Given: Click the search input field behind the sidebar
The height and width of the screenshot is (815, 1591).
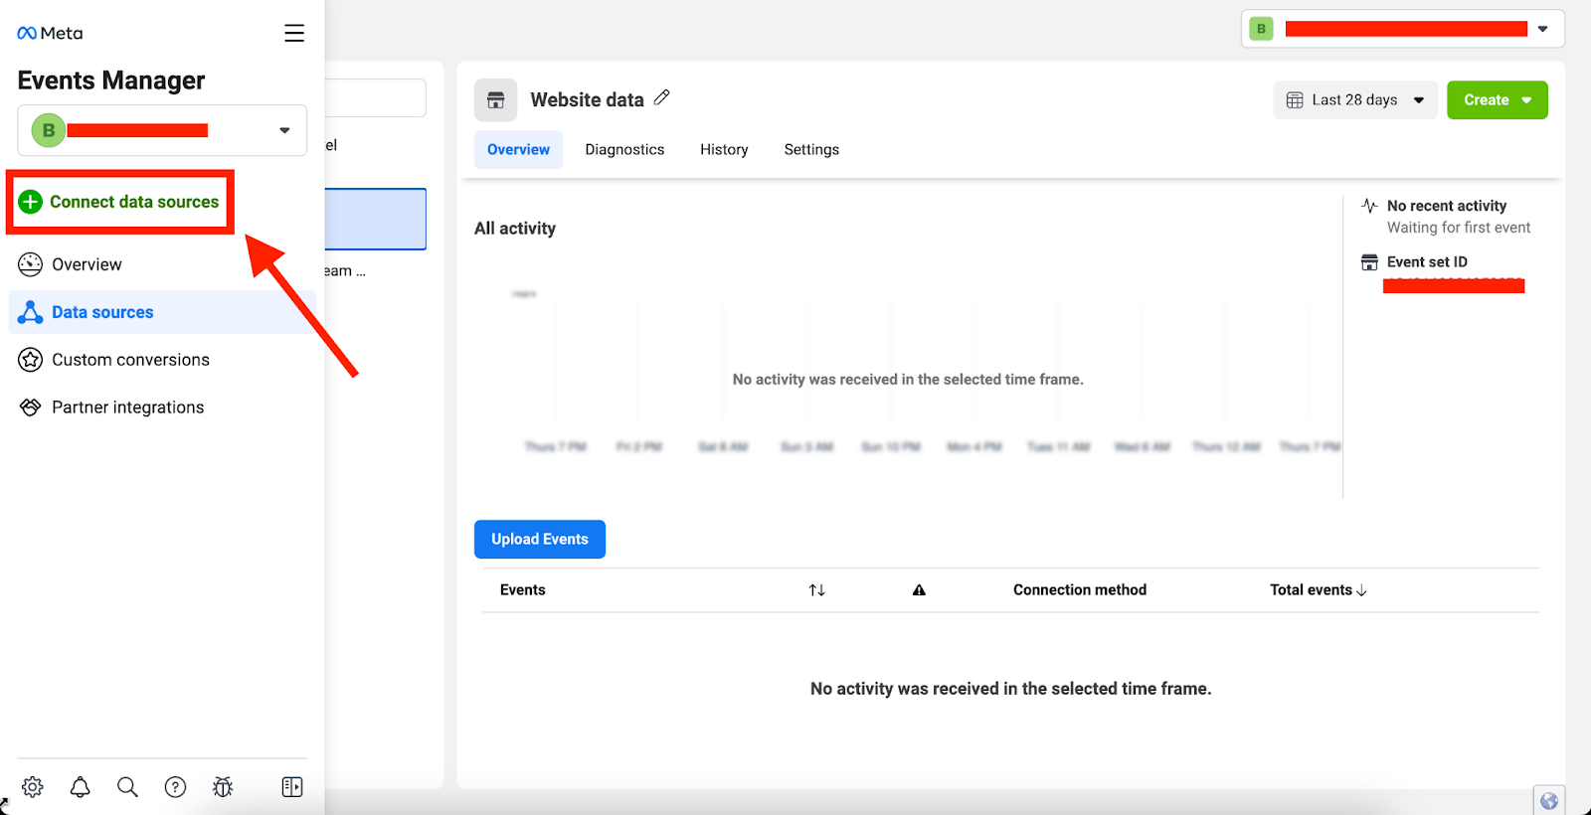Looking at the screenshot, I should pyautogui.click(x=376, y=98).
